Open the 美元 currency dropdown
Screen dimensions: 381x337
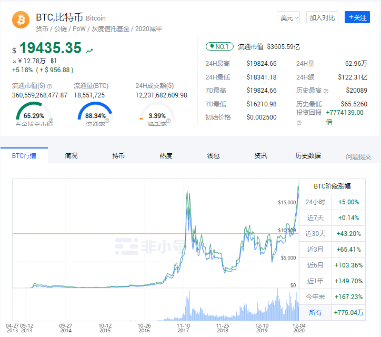point(288,17)
